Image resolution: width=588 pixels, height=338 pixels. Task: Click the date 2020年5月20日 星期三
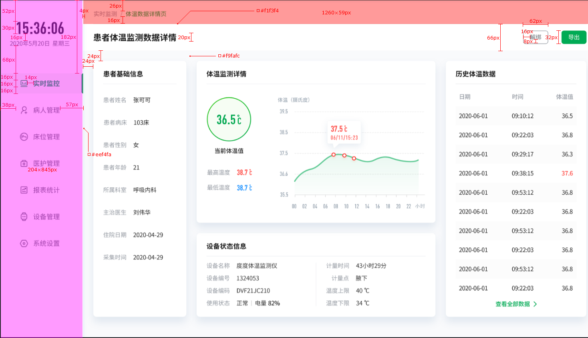(40, 43)
